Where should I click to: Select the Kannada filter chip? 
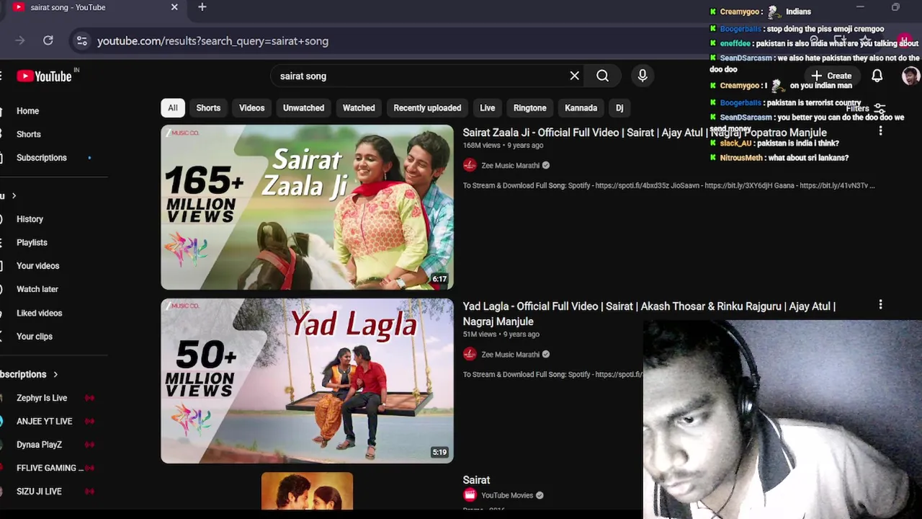pyautogui.click(x=581, y=108)
